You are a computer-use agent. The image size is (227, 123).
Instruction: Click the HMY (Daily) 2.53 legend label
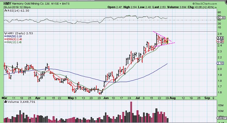pyautogui.click(x=20, y=33)
